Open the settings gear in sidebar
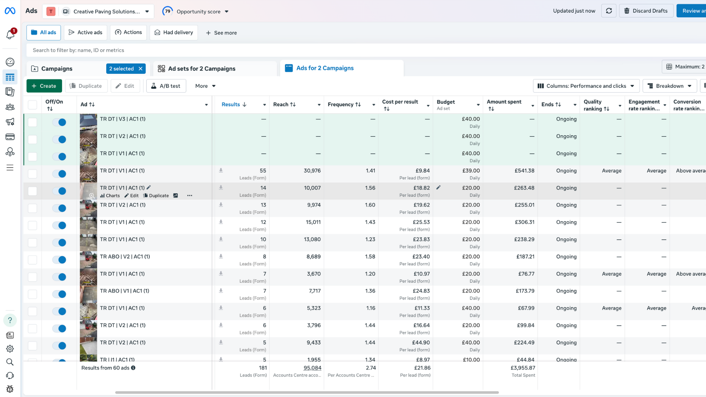 10,348
